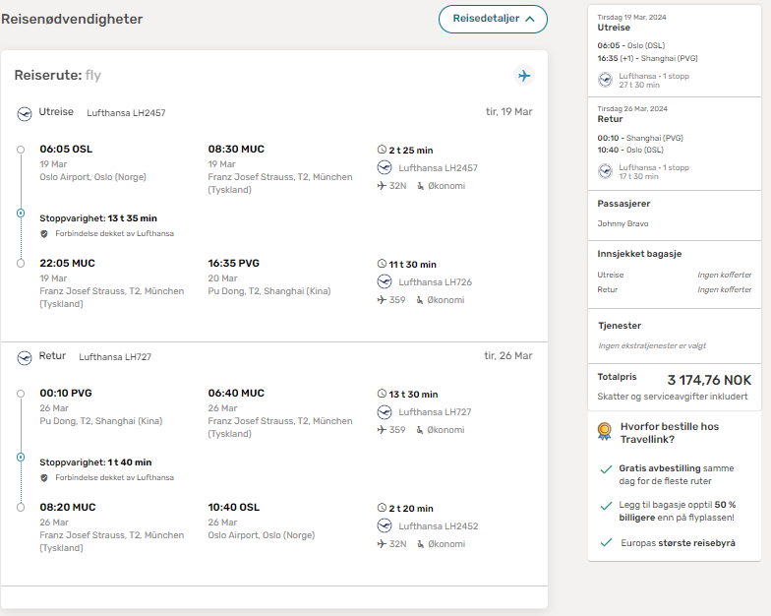Click Tirsdag 19 Mar, 2024 date in sidebar
Screen dimensions: 771x616
pyautogui.click(x=631, y=18)
